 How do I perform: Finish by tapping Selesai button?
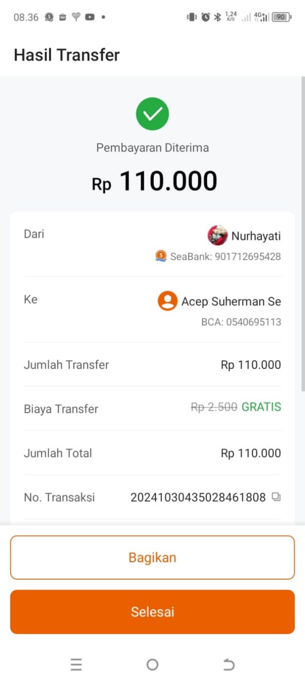[152, 612]
